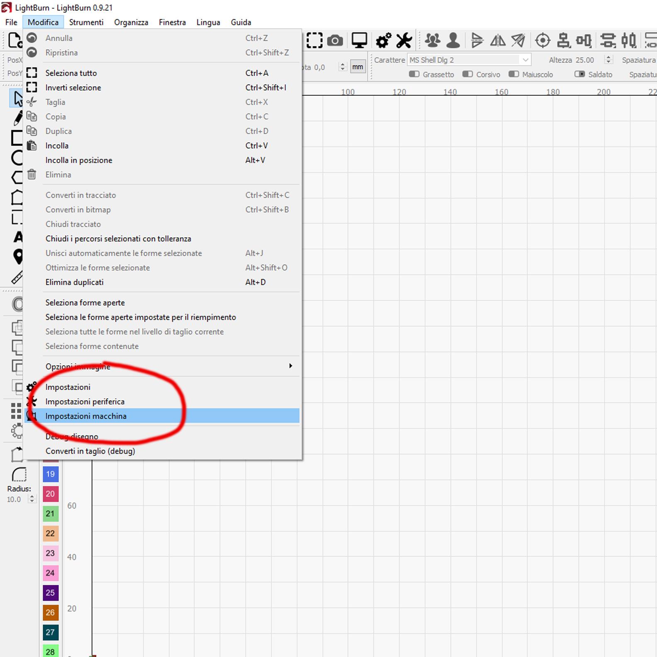Choose Seleziona le forme aperte impostate per riempimento

point(162,317)
